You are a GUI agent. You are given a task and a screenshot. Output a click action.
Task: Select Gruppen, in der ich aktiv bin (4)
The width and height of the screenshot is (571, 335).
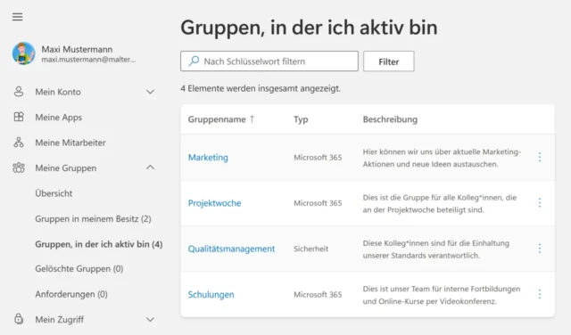[99, 244]
